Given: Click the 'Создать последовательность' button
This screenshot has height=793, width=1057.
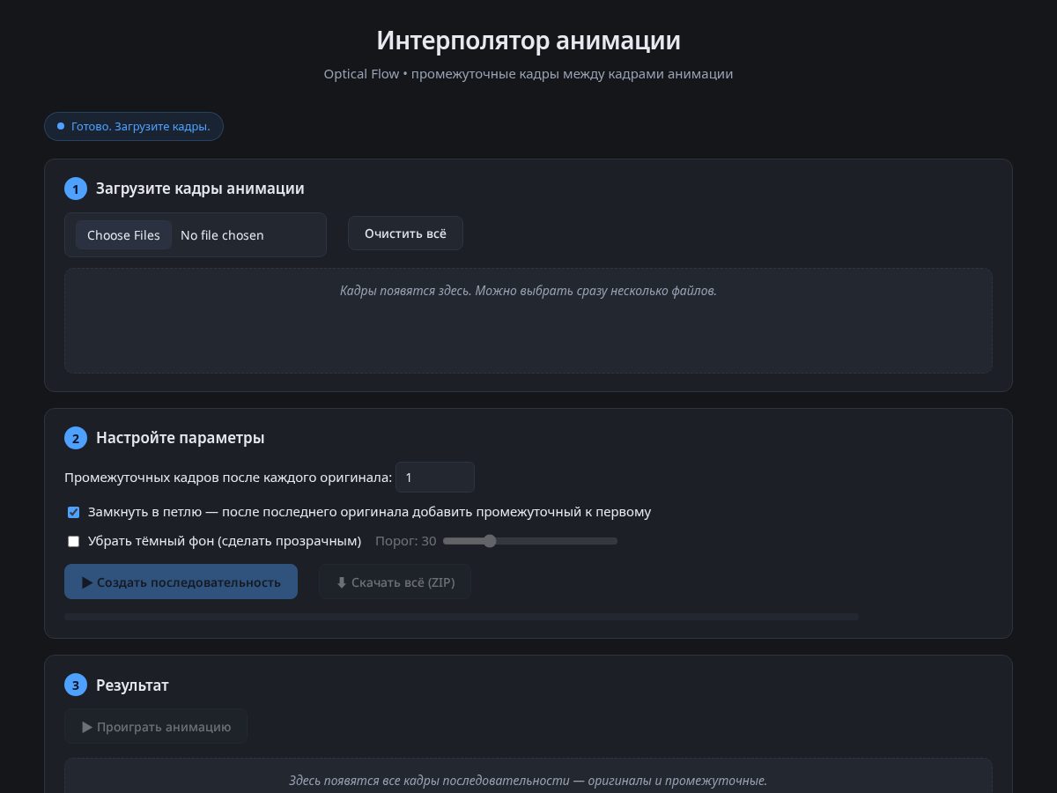Looking at the screenshot, I should click(181, 582).
